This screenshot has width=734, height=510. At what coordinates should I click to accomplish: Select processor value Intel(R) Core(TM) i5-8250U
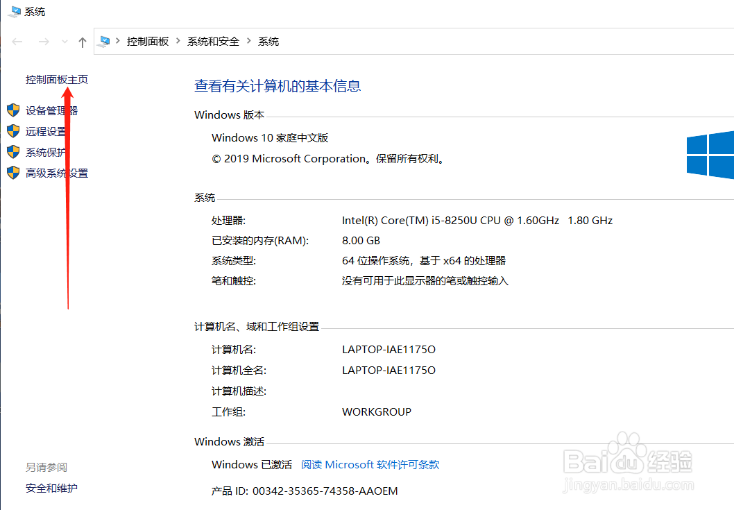click(x=477, y=220)
